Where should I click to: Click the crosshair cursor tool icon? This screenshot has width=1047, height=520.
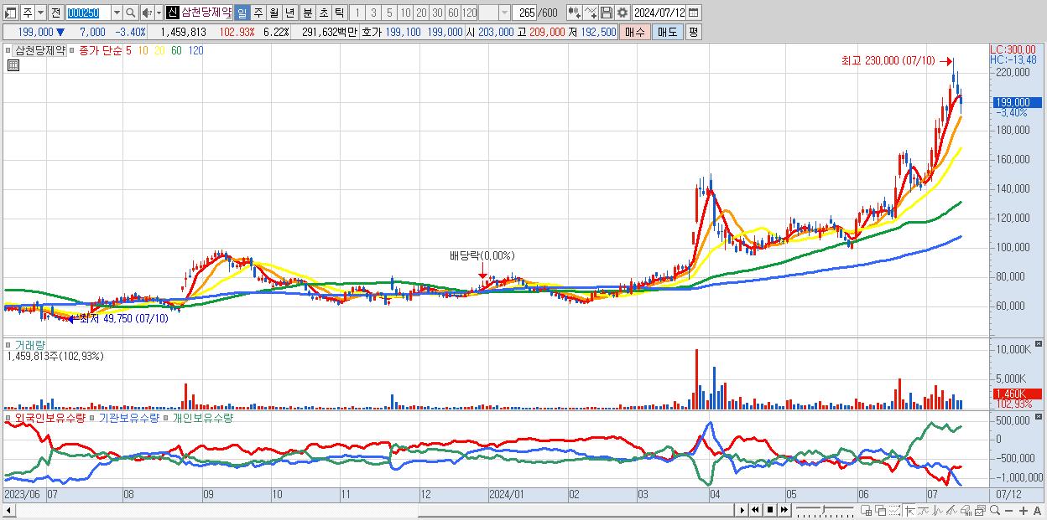[x=909, y=510]
